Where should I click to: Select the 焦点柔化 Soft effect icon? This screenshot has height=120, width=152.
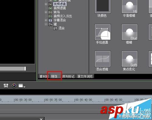130,59
